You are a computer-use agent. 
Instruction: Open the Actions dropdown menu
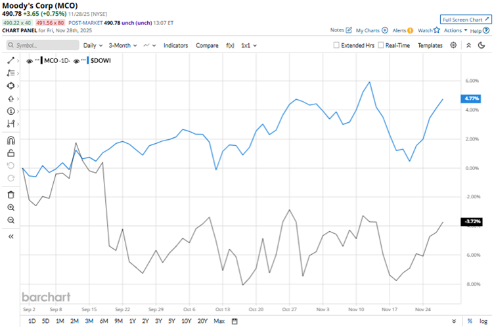coord(455,30)
